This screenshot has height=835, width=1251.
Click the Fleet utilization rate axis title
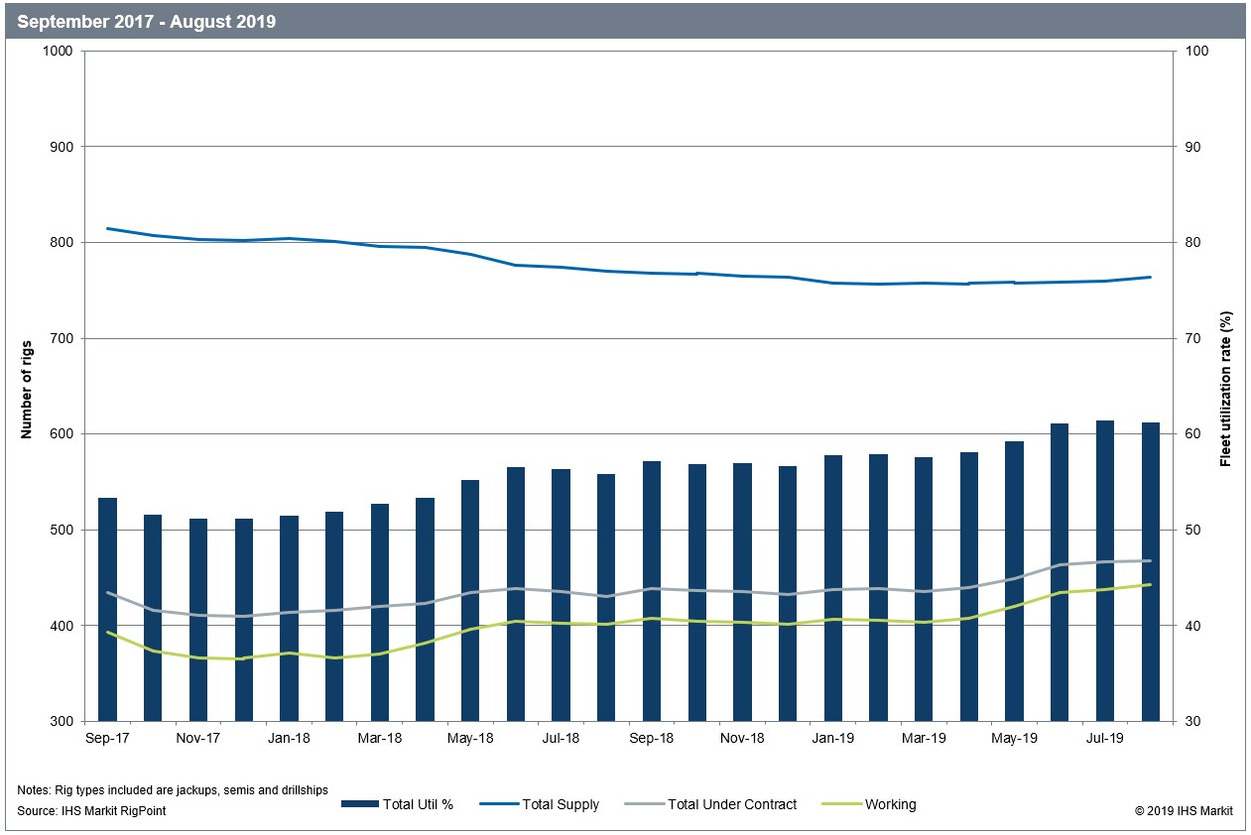point(1226,387)
